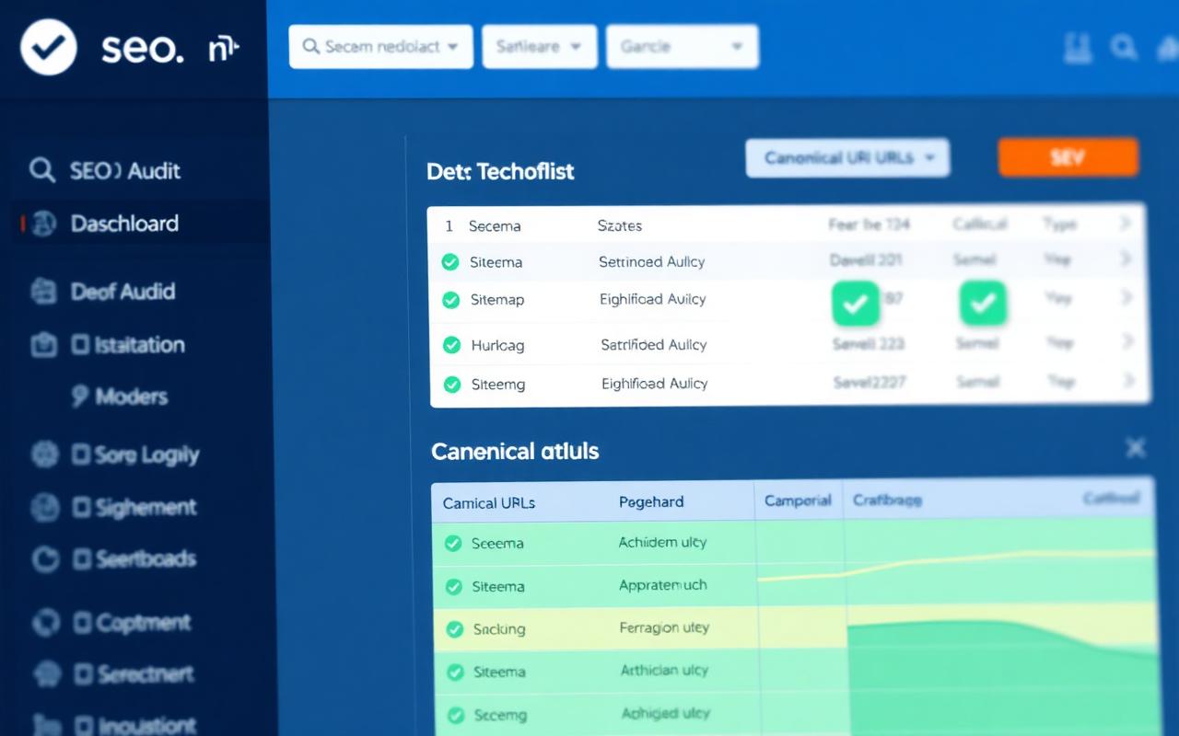Click the check icon of the Appratemuch row
This screenshot has height=736, width=1179.
[453, 586]
